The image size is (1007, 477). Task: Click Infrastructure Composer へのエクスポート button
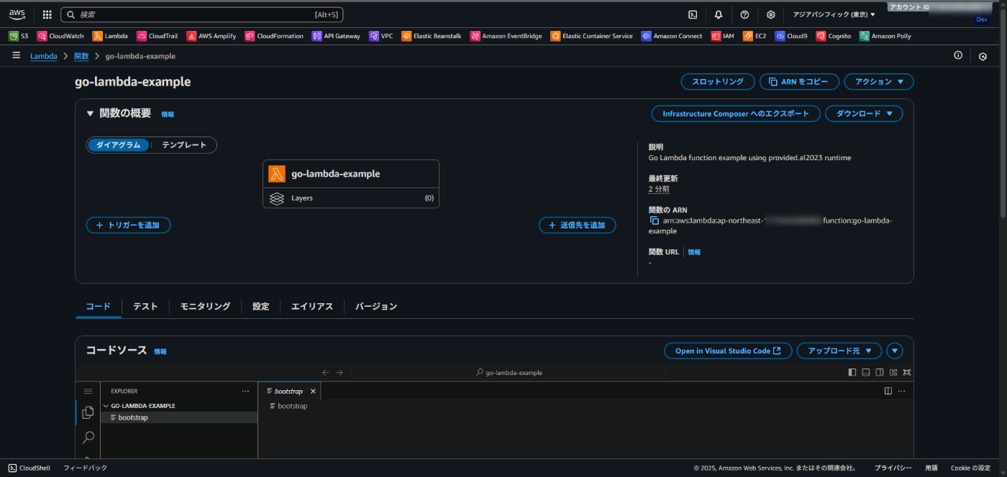[736, 114]
